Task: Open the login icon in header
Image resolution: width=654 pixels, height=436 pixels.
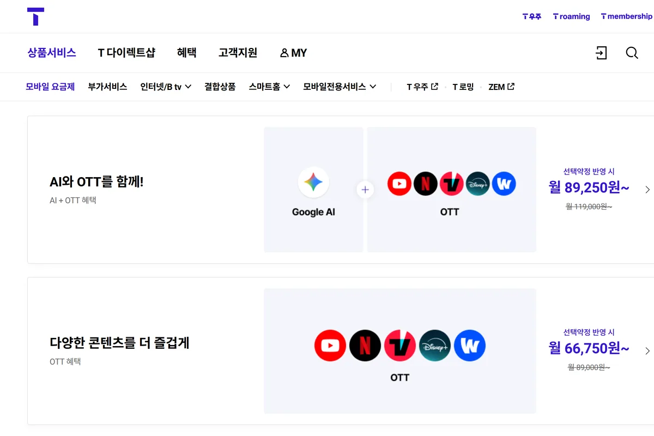Action: [601, 53]
